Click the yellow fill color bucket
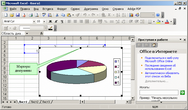This screenshot has width=188, height=110. [x=159, y=21]
